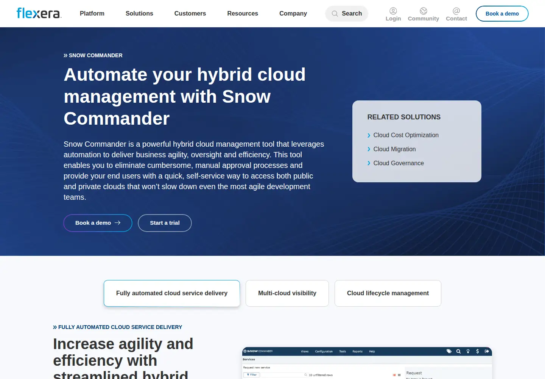Viewport: 545px width, 379px height.
Task: Click the magnifier icon in the Snow Commander screenshot header
Action: point(458,351)
